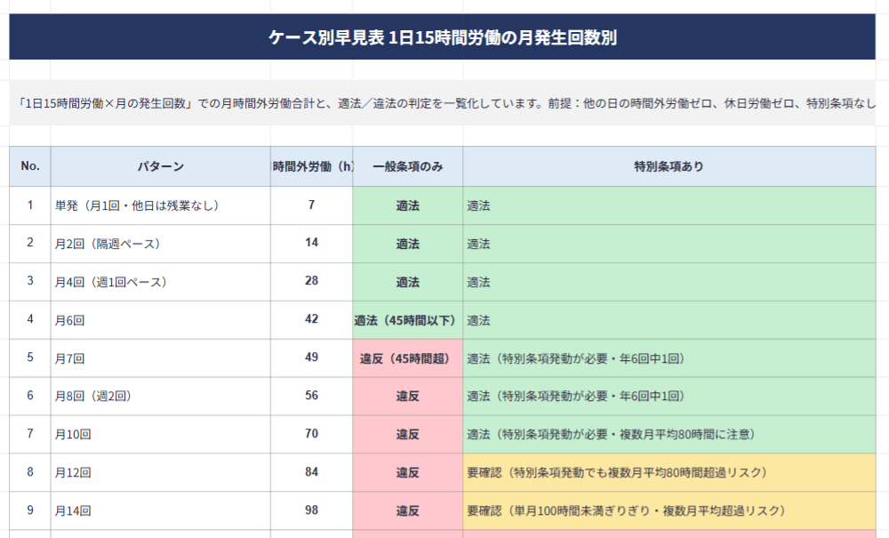The height and width of the screenshot is (538, 889).
Task: Select overtime hours cell showing 42
Action: pos(311,320)
